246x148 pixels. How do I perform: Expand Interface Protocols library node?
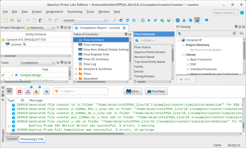[x=188, y=69]
